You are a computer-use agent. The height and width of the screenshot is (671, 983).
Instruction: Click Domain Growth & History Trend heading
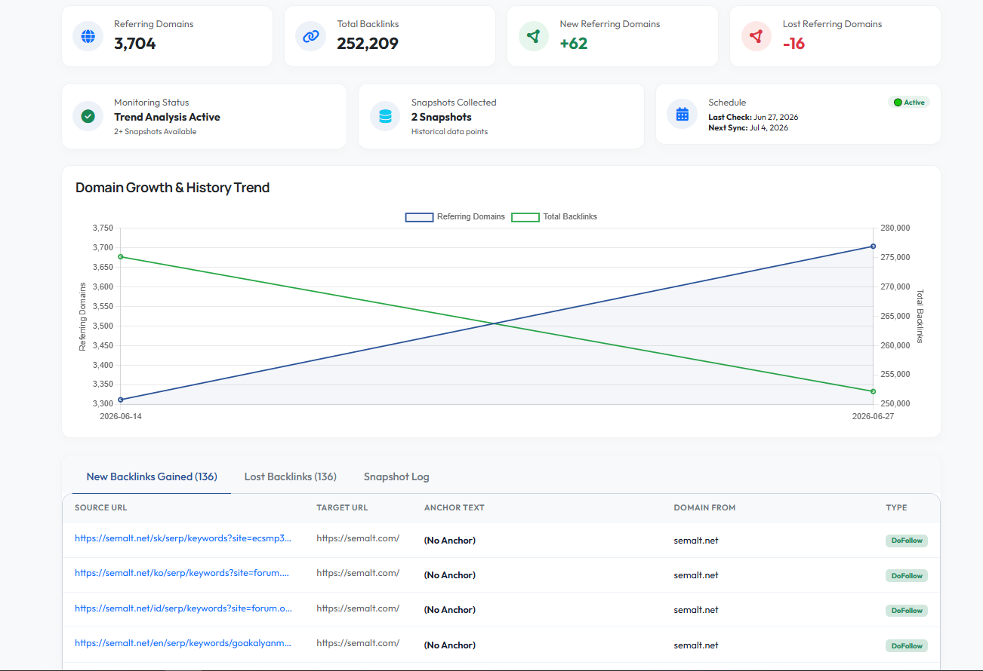click(x=173, y=188)
